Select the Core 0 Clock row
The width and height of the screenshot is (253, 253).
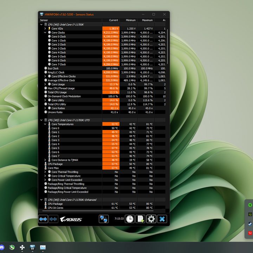(102, 37)
